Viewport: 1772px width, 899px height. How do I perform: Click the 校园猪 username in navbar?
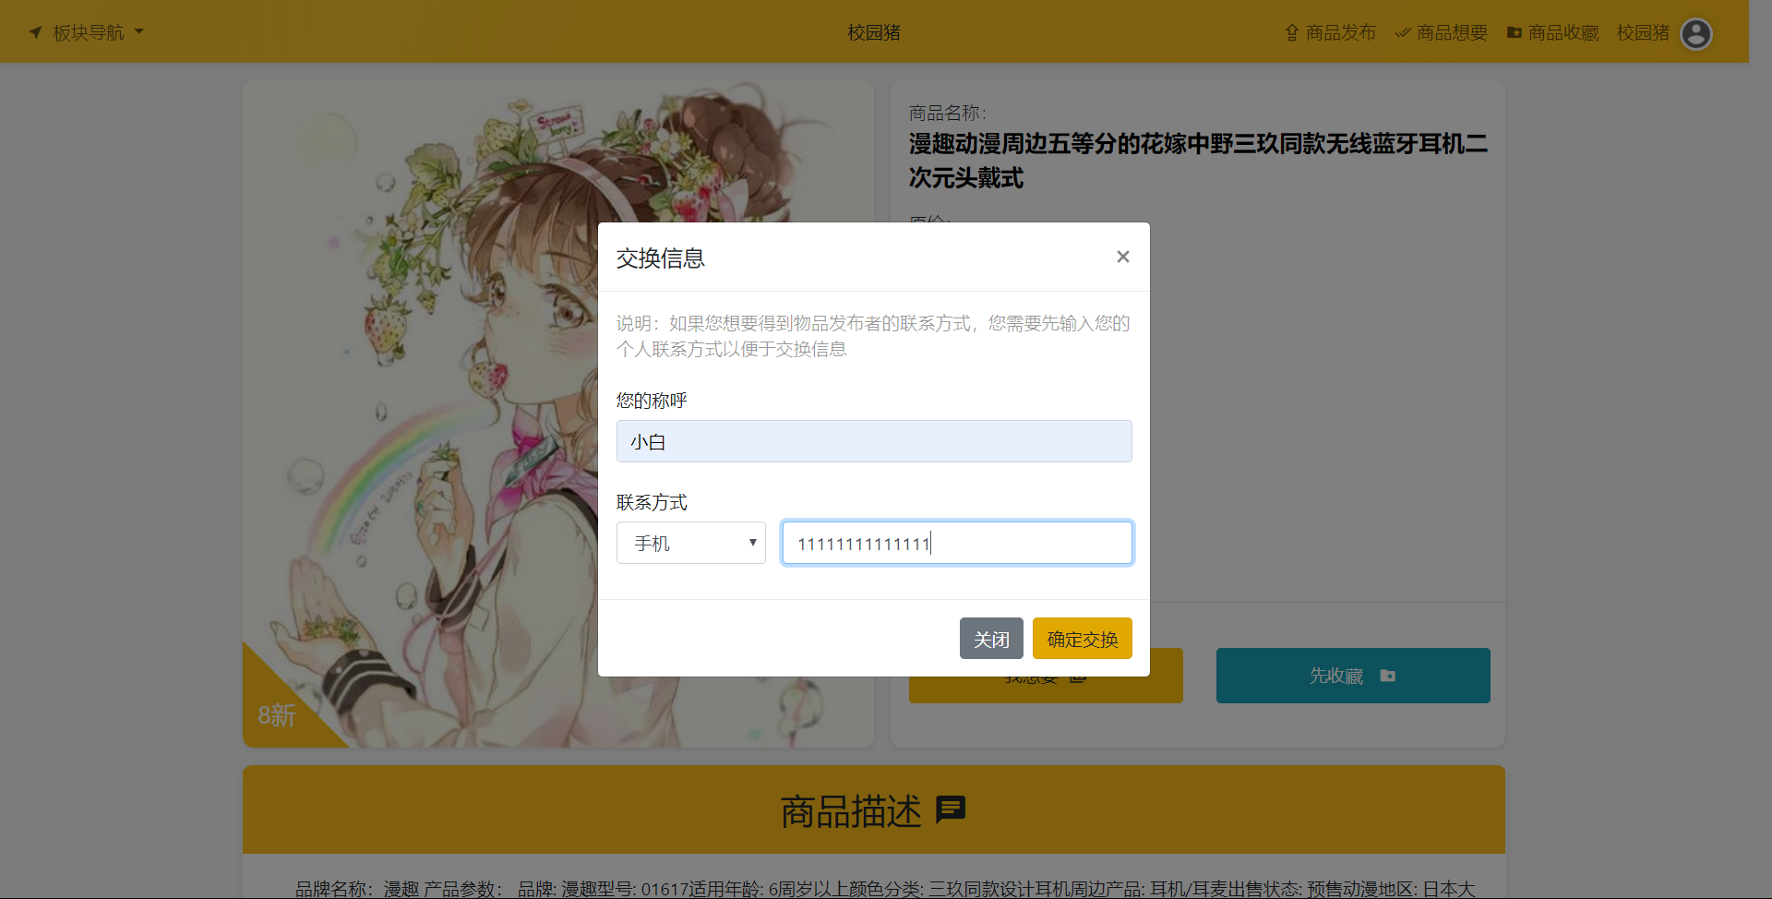pos(1643,32)
